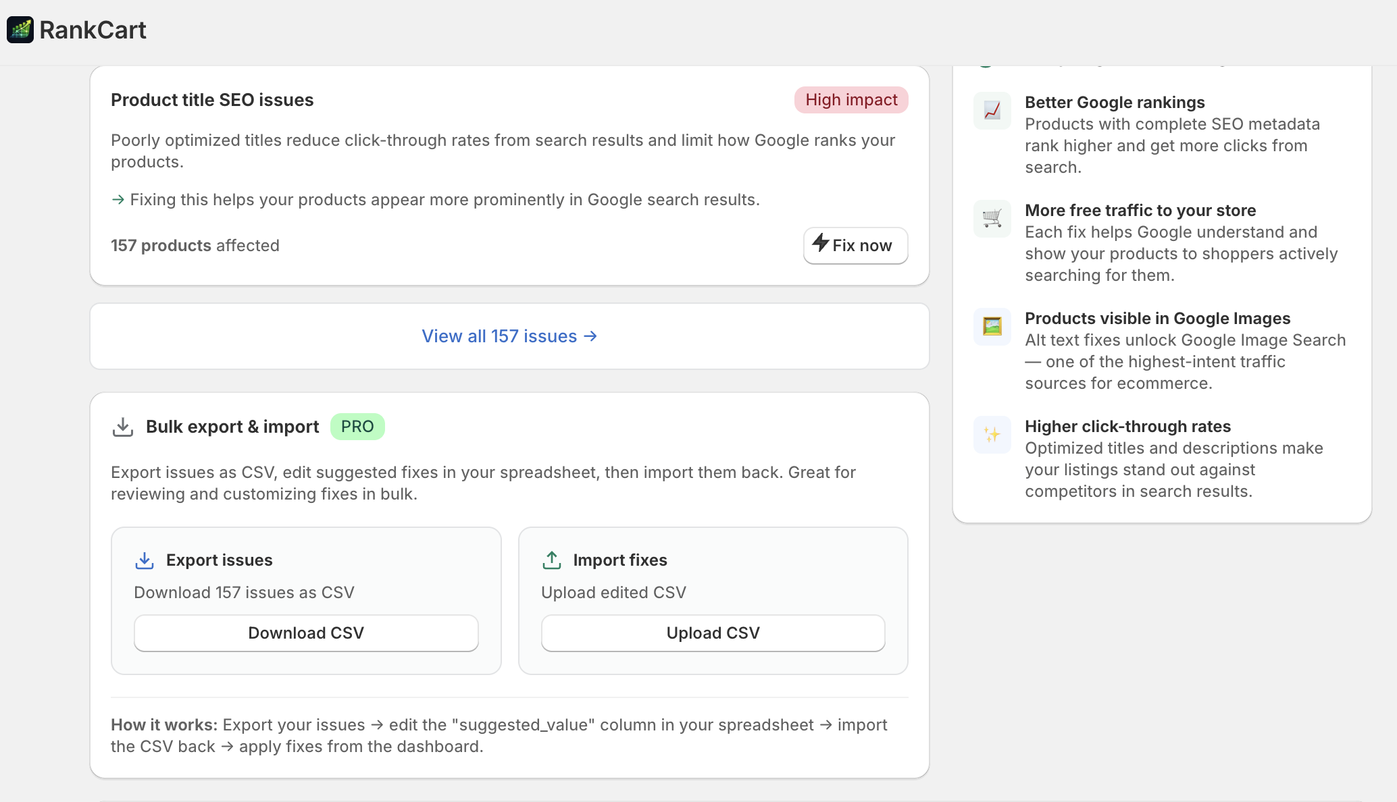Screen dimensions: 1397x802
Task: Click the RankCart logo icon
Action: click(20, 30)
